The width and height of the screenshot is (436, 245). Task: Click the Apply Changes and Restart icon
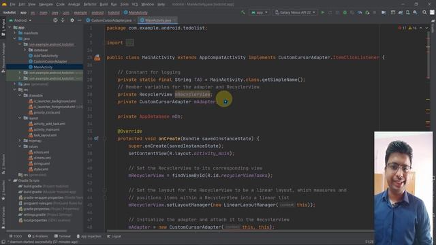pyautogui.click(x=330, y=12)
